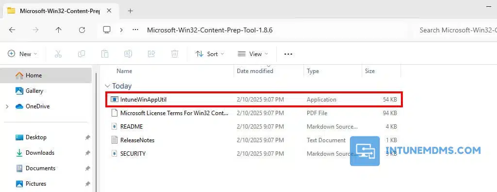Unpin Documents using its pin icon
This screenshot has width=497, height=192.
point(87,168)
